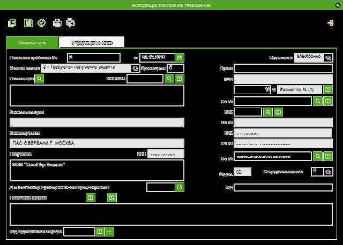This screenshot has width=343, height=245.
Task: Click the print icon in toolbar
Action: (57, 23)
